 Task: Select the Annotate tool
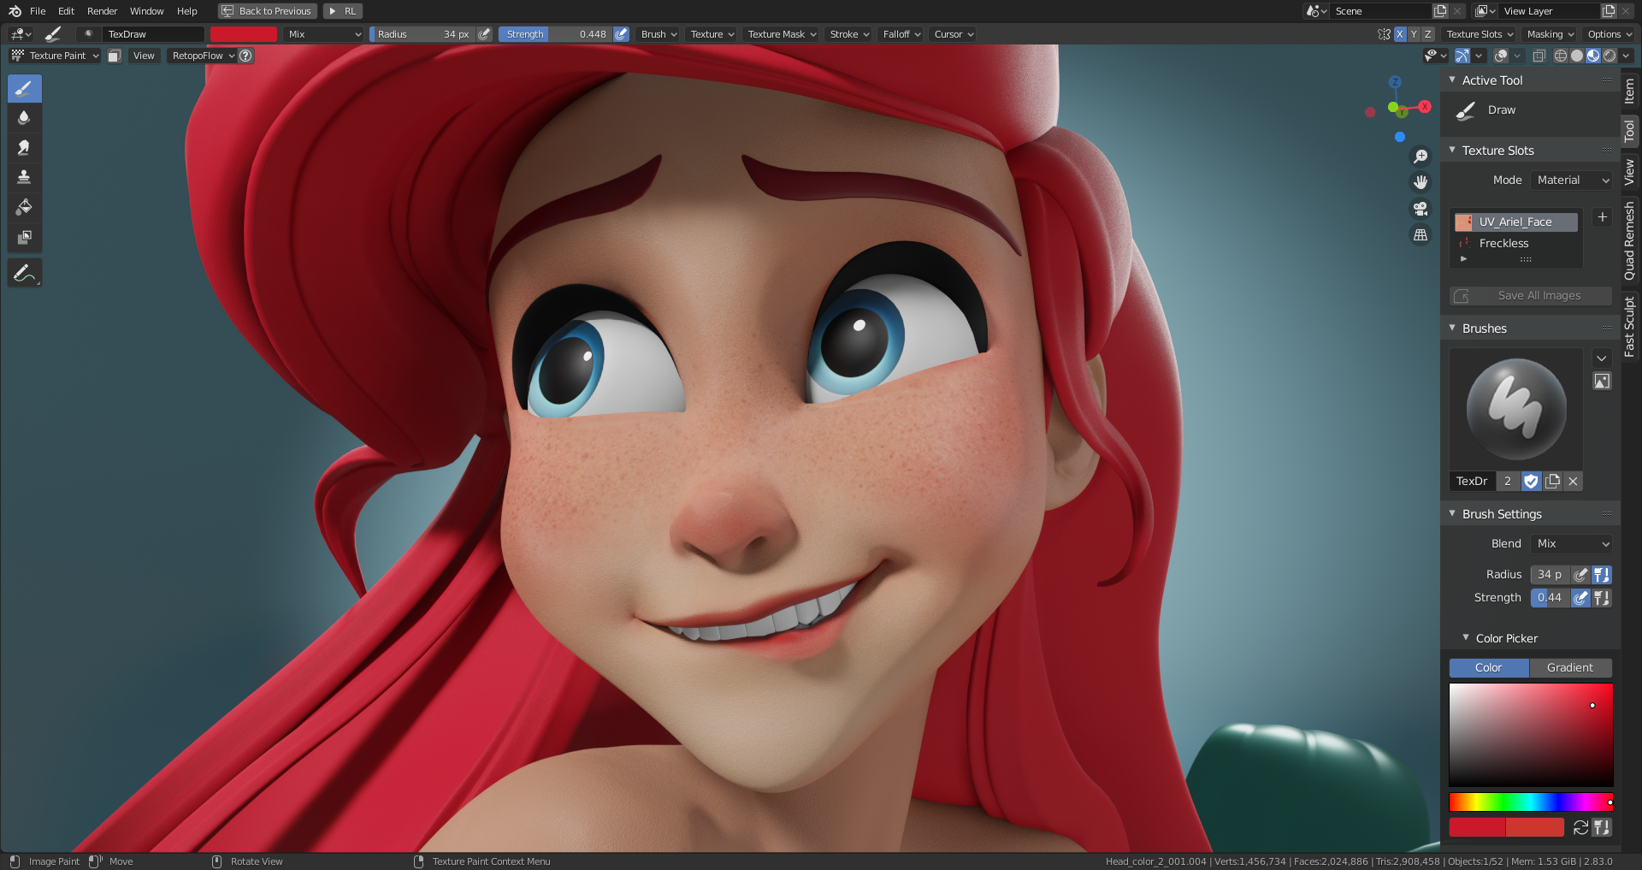coord(24,272)
